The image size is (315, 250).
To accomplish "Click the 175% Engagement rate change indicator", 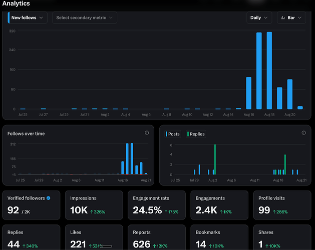I will click(171, 212).
